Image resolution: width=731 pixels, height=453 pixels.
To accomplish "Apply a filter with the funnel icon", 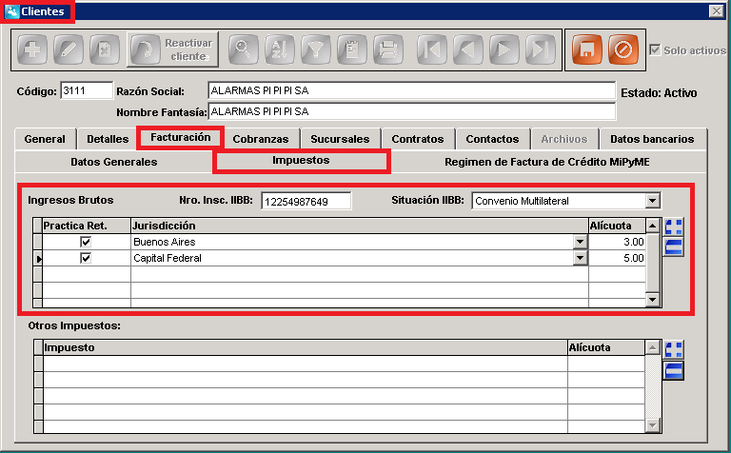I will click(x=316, y=49).
